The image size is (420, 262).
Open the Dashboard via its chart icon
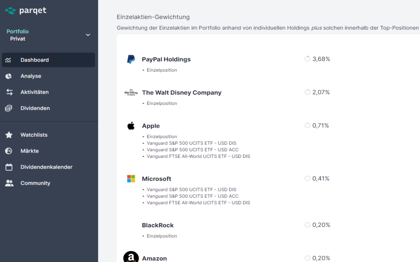point(8,60)
